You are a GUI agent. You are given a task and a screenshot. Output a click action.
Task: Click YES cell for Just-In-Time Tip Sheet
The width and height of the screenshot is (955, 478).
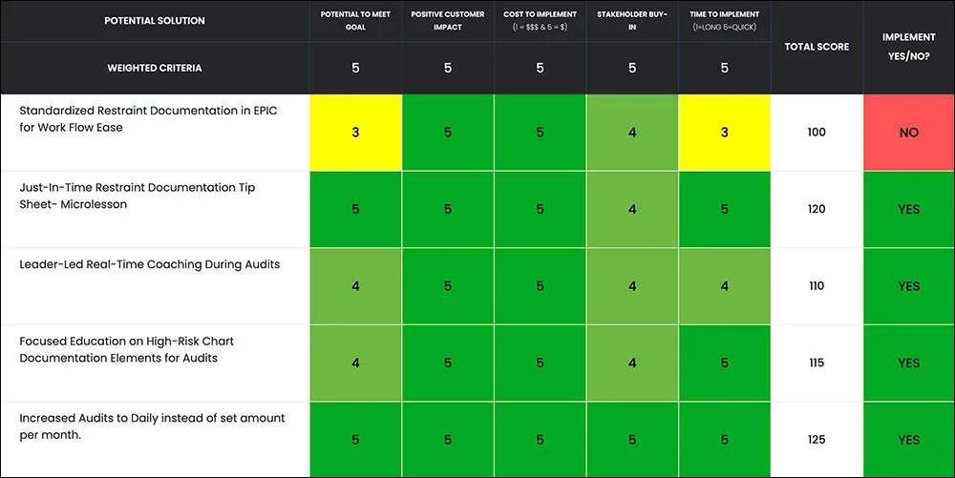[909, 209]
